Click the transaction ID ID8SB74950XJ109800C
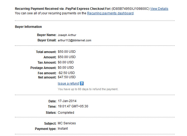This screenshot has width=187, height=136. [131, 9]
